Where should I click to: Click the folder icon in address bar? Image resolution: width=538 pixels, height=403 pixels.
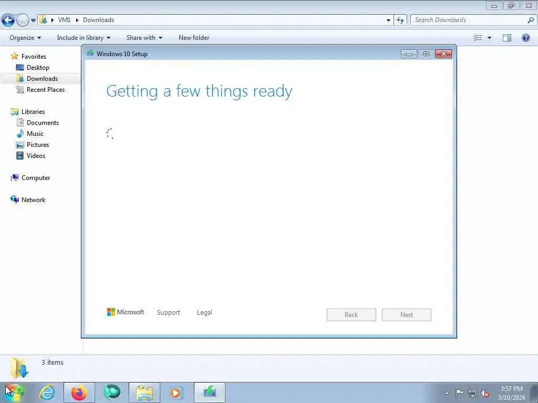(43, 20)
